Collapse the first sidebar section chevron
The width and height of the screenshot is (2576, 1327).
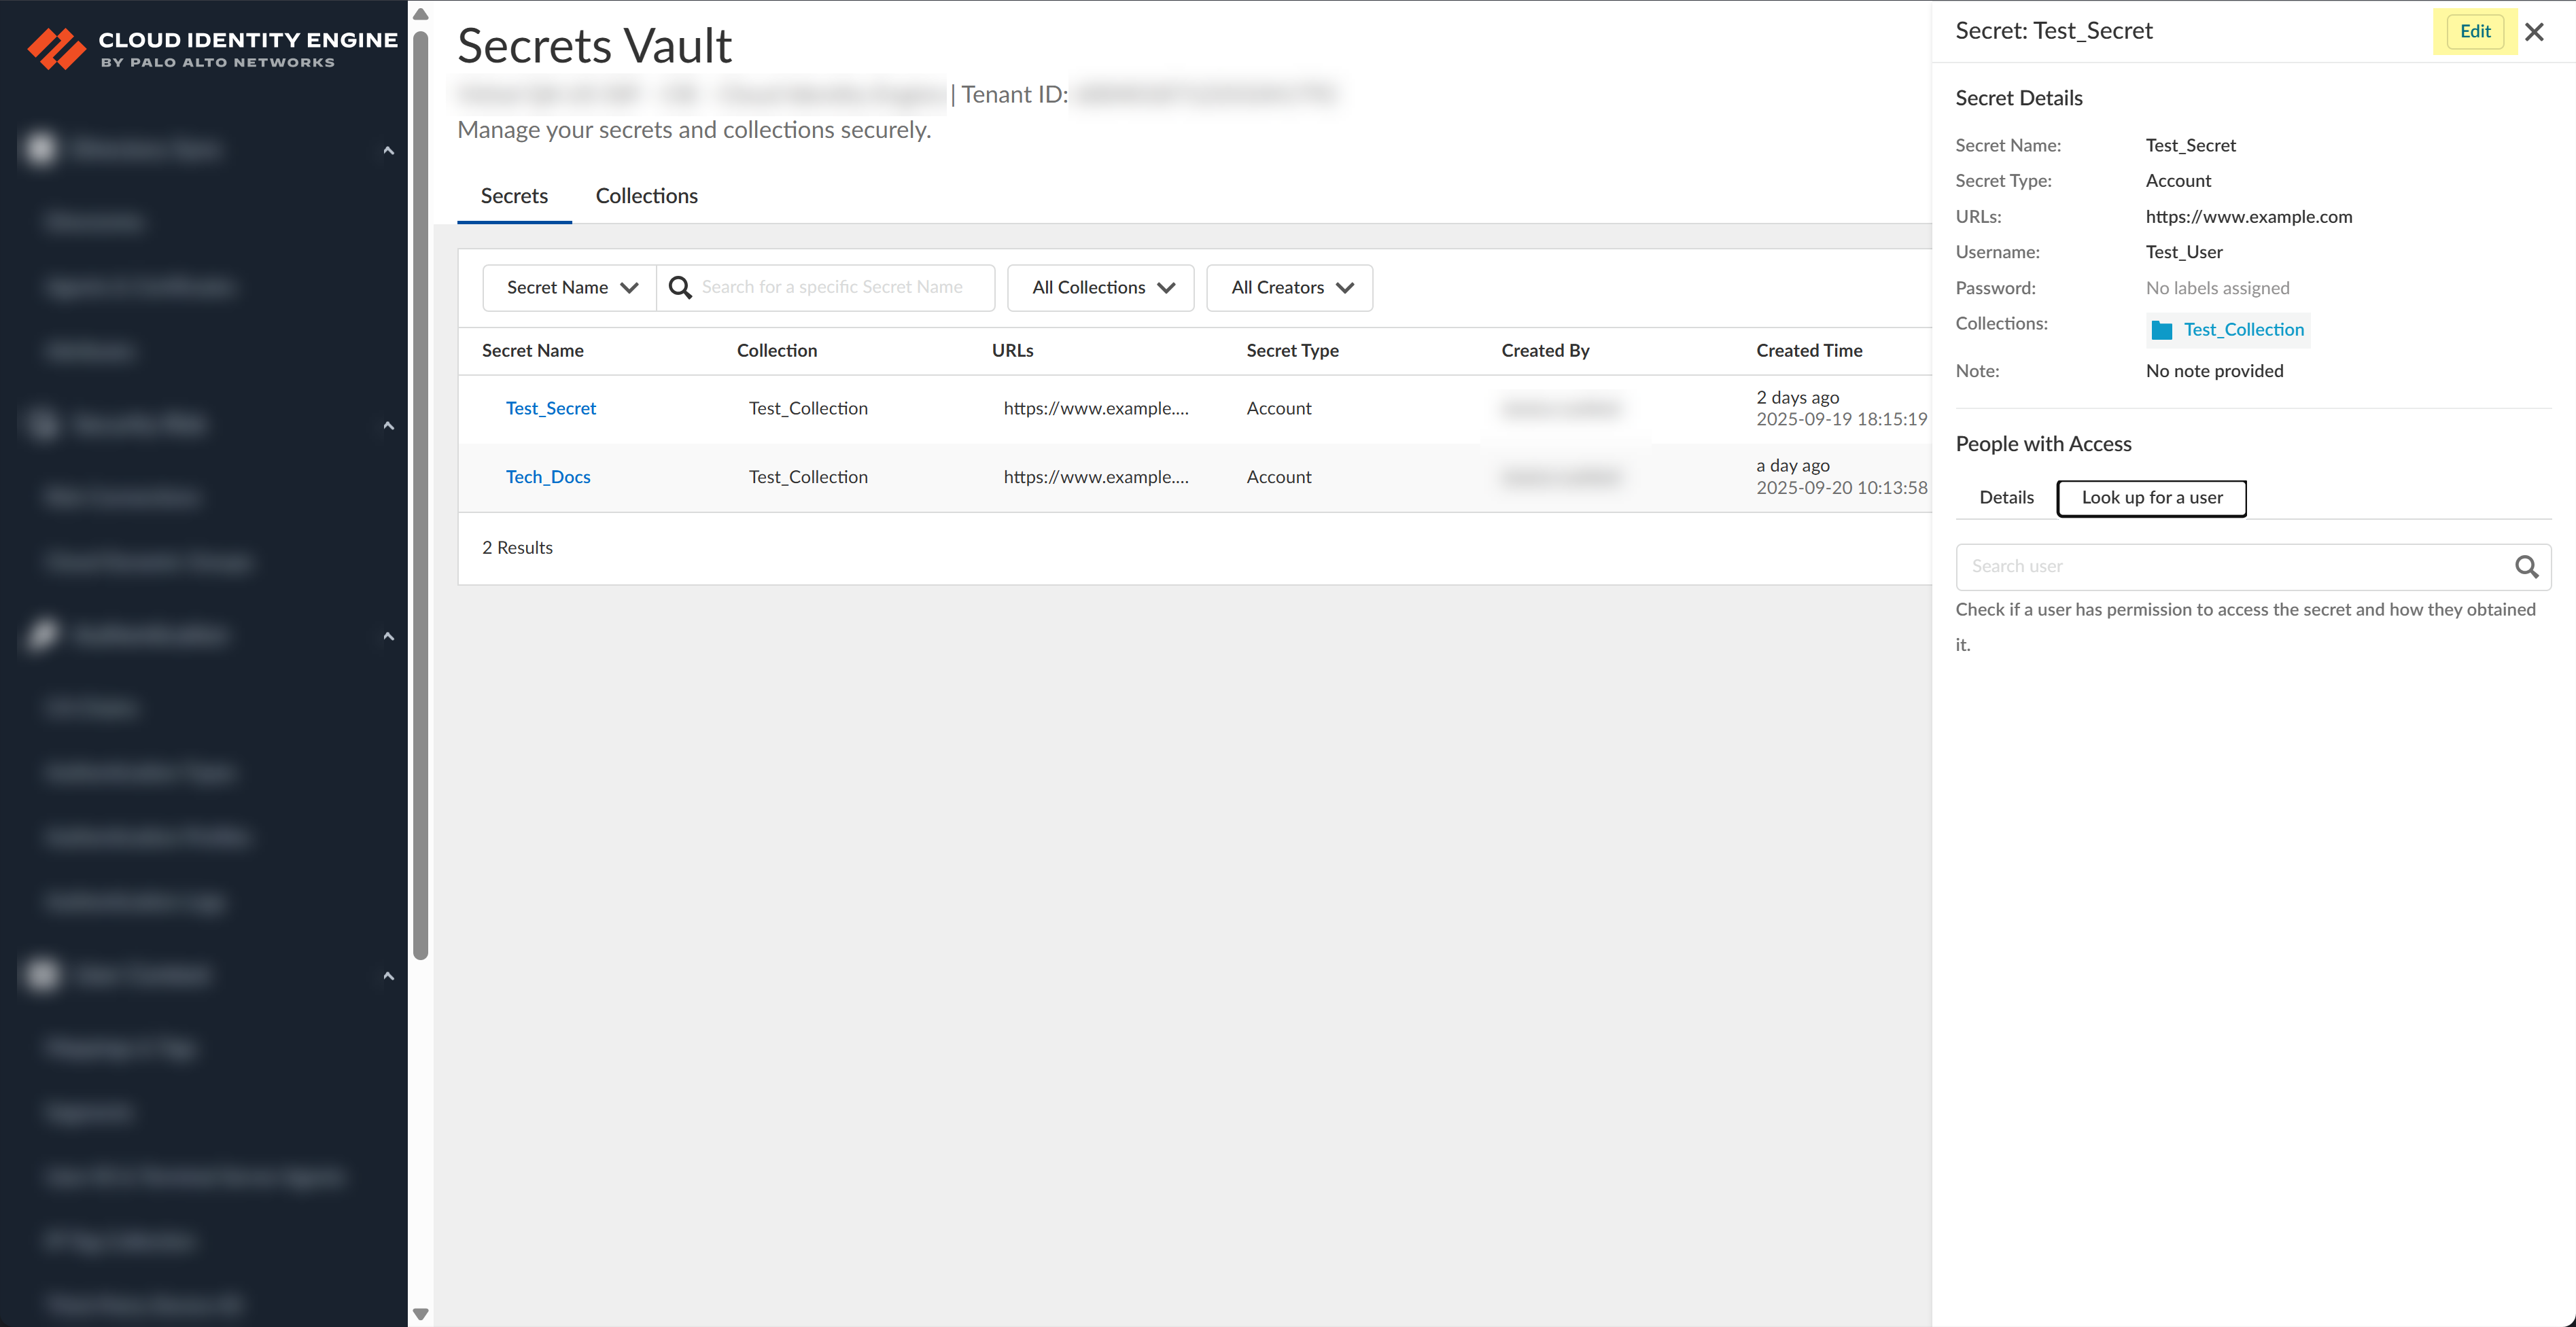(388, 151)
